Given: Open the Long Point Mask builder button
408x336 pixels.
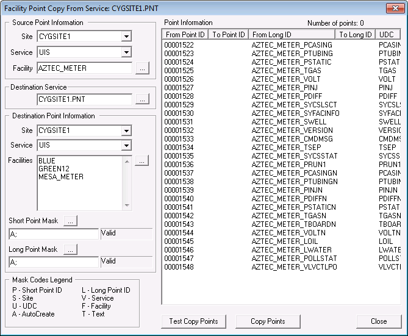Looking at the screenshot, I should [x=71, y=249].
